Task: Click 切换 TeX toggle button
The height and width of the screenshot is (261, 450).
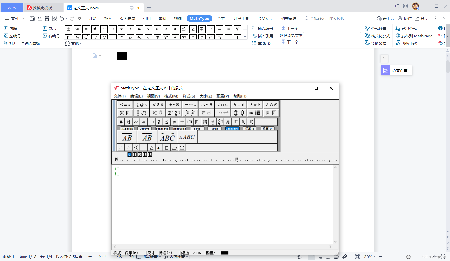Action: pyautogui.click(x=406, y=43)
